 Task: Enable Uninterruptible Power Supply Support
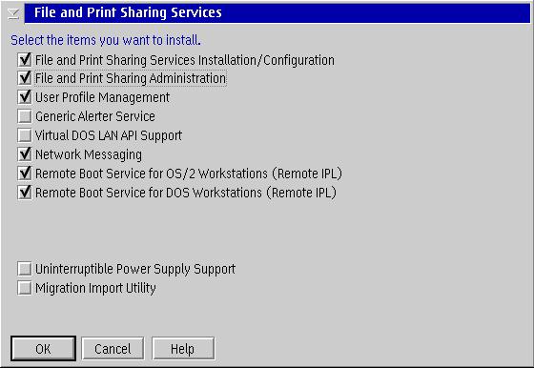pos(25,269)
